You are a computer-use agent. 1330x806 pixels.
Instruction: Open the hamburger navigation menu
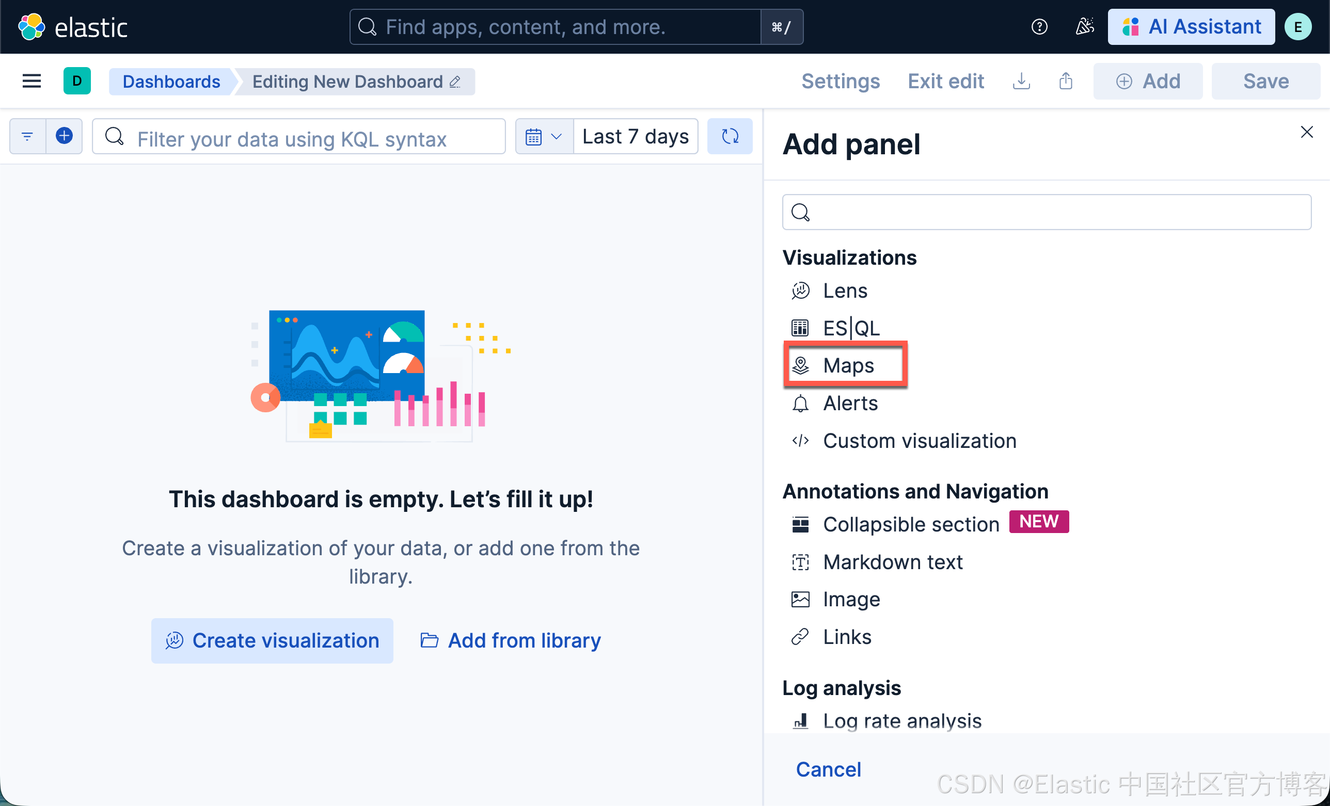[x=31, y=81]
